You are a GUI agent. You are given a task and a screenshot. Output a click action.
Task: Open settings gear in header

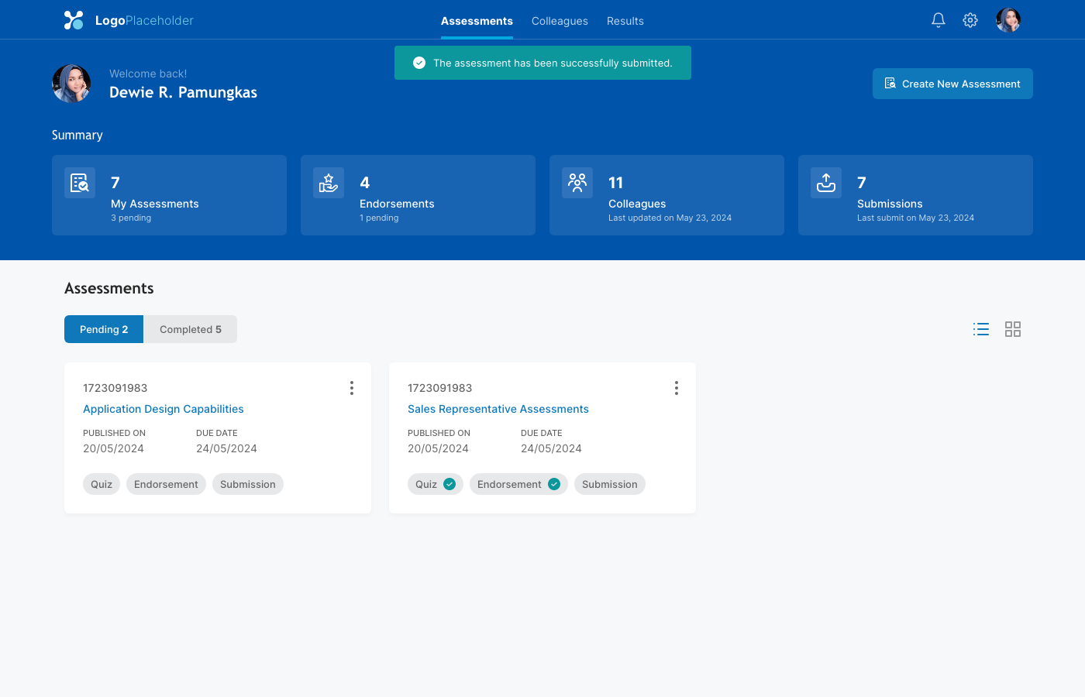click(970, 20)
